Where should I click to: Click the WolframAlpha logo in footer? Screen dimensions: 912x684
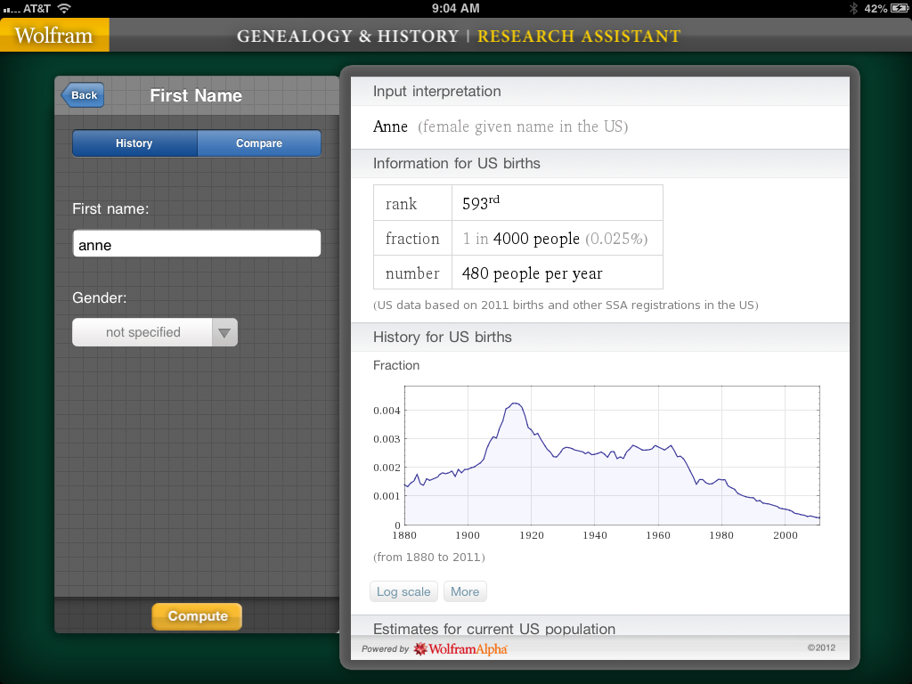coord(460,649)
